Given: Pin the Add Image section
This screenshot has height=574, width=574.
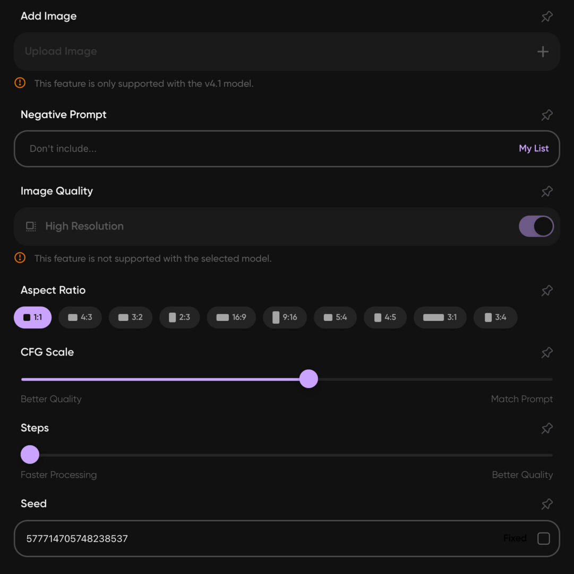Looking at the screenshot, I should point(546,16).
